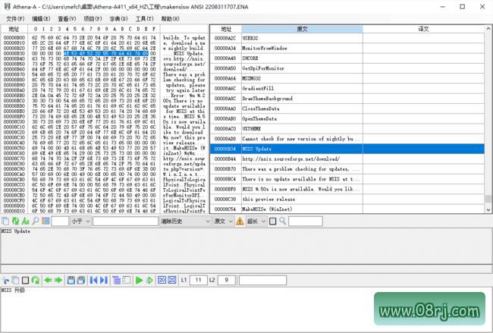
Task: Open the 工具(T) menu
Action: [x=144, y=19]
